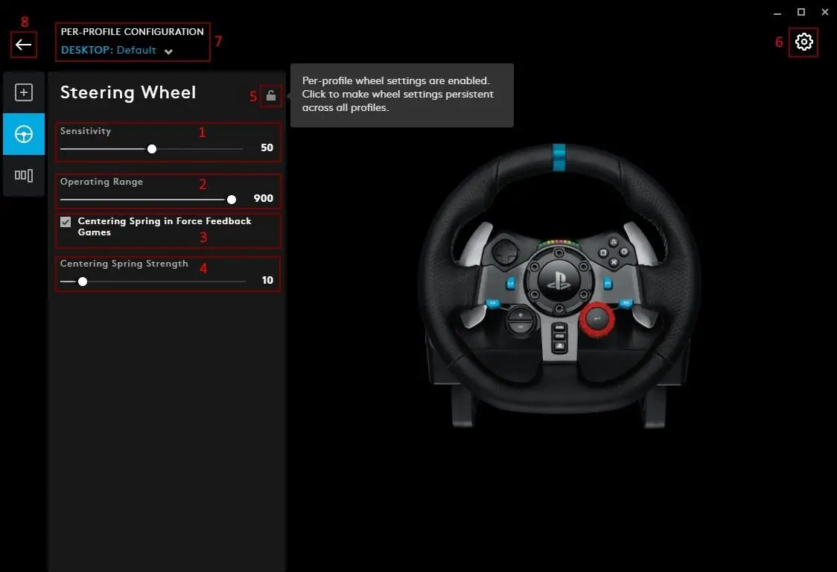Image resolution: width=837 pixels, height=572 pixels.
Task: Click the PER-PROFILE CONFIGURATION label
Action: pos(133,31)
